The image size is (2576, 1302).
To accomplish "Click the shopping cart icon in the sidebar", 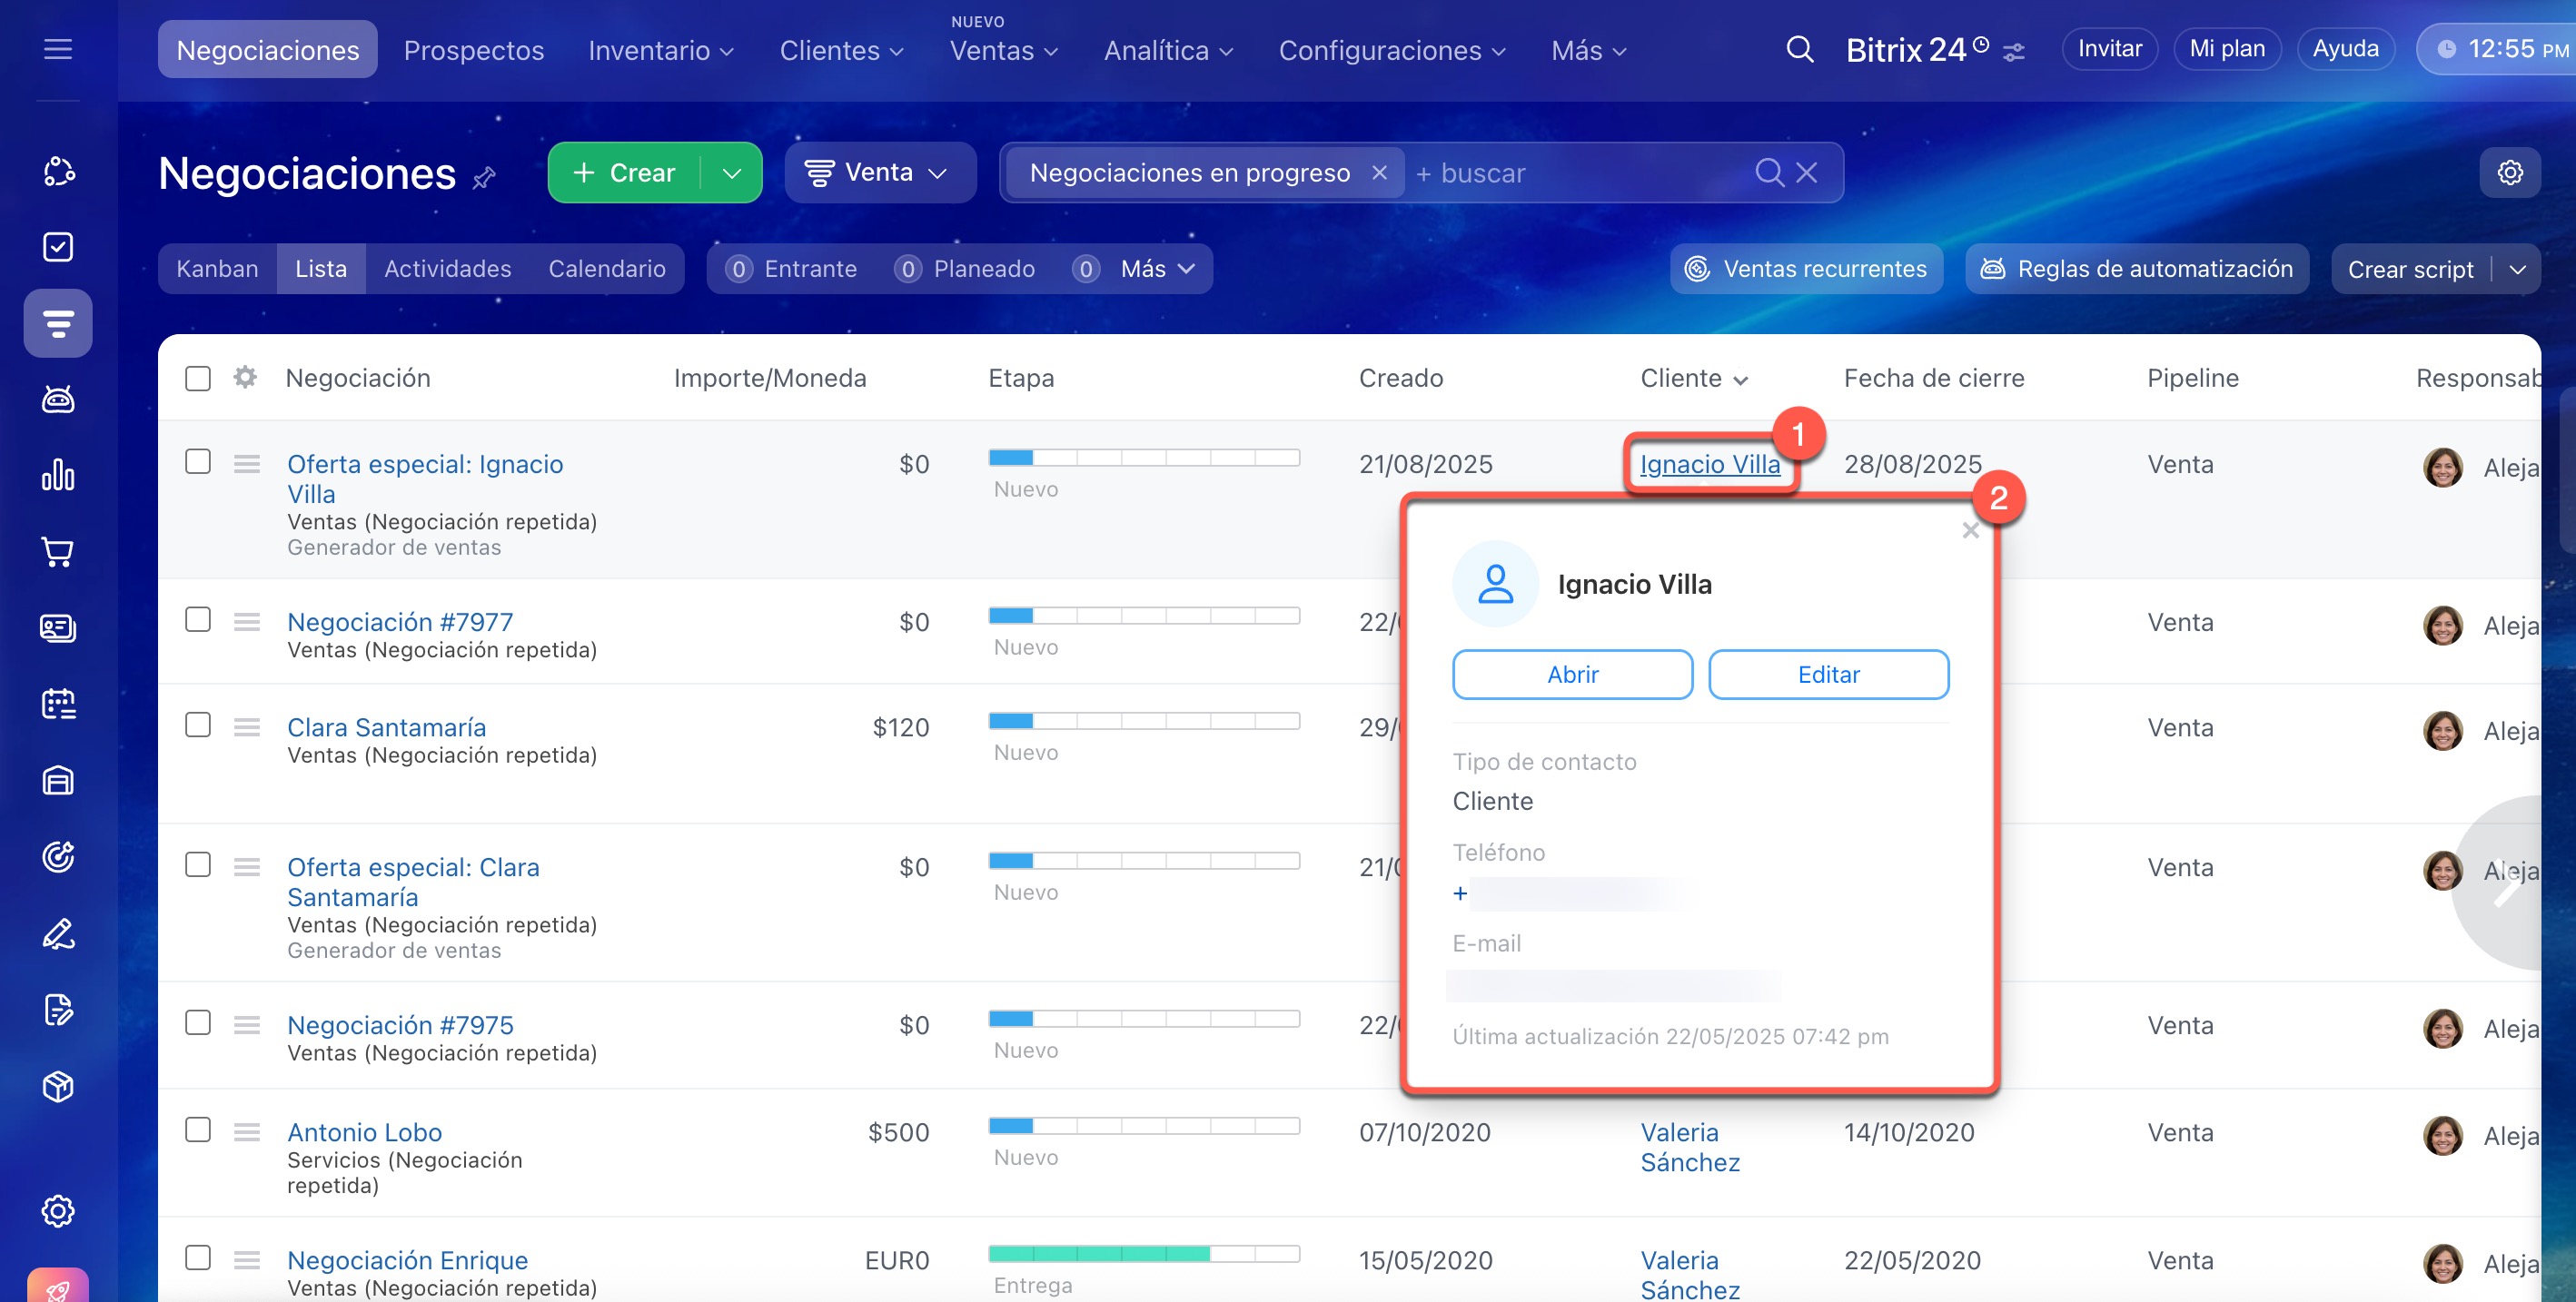I will (58, 551).
